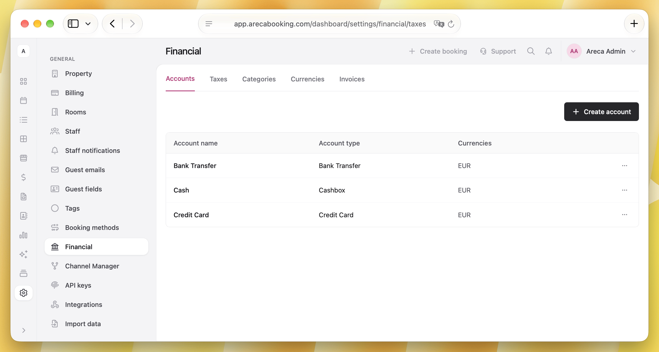Expand the Areca Admin user menu chevron
This screenshot has width=659, height=352.
pos(633,51)
